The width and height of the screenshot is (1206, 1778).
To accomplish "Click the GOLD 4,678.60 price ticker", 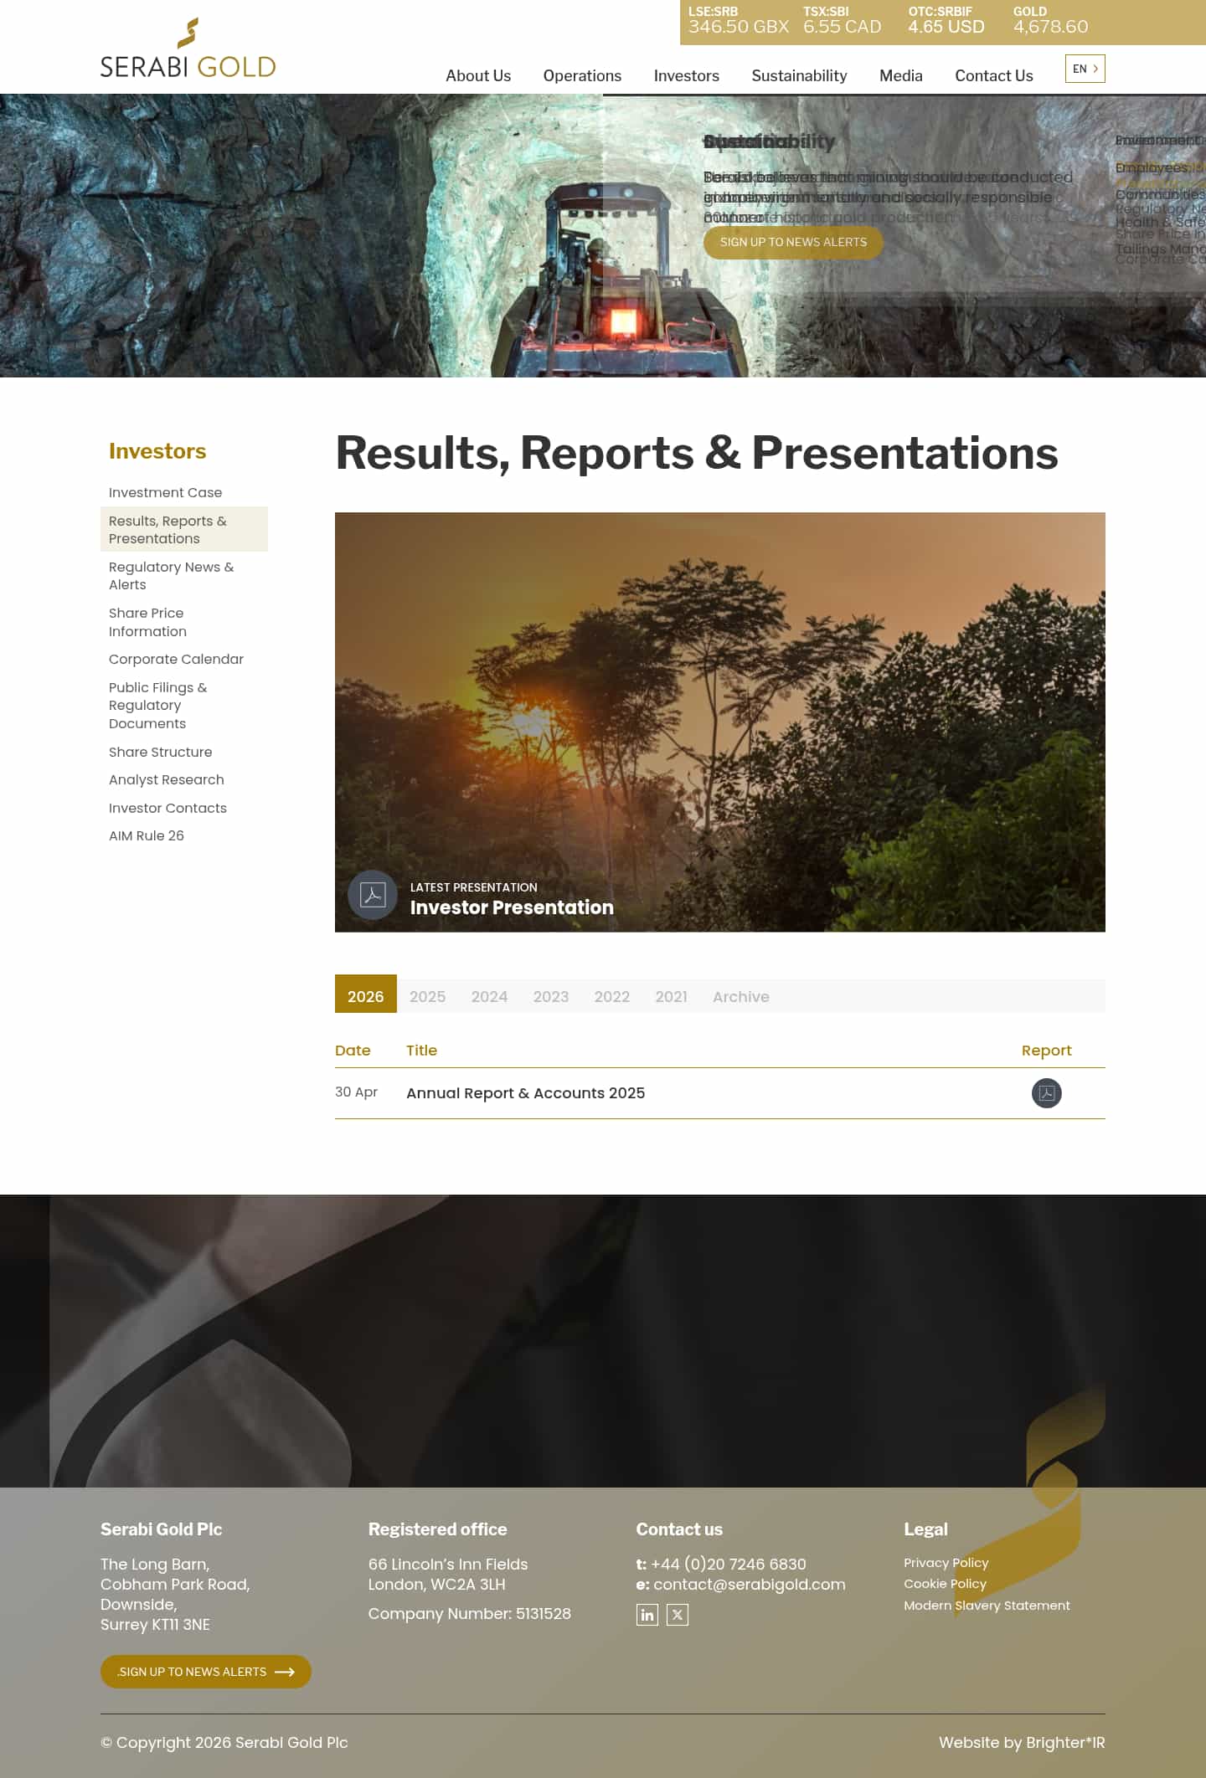I will (1050, 21).
